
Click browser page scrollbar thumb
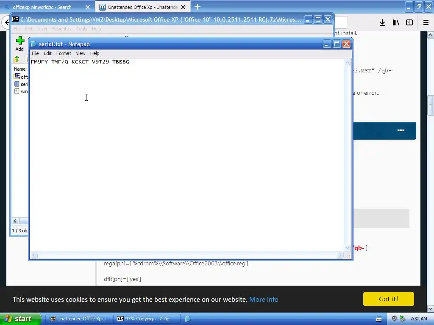click(431, 105)
